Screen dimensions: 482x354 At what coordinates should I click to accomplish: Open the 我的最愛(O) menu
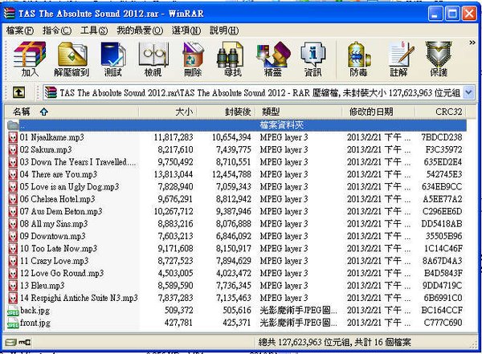tap(140, 31)
